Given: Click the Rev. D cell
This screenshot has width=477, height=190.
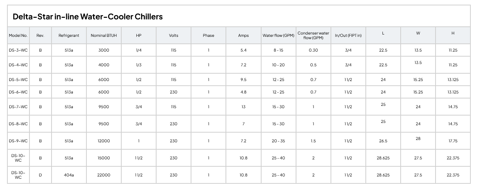Looking at the screenshot, I should point(40,175).
